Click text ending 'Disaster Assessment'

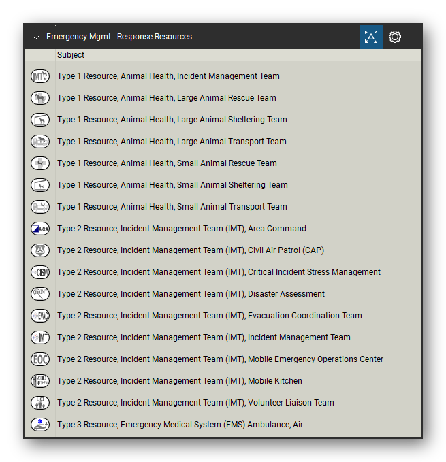(191, 294)
